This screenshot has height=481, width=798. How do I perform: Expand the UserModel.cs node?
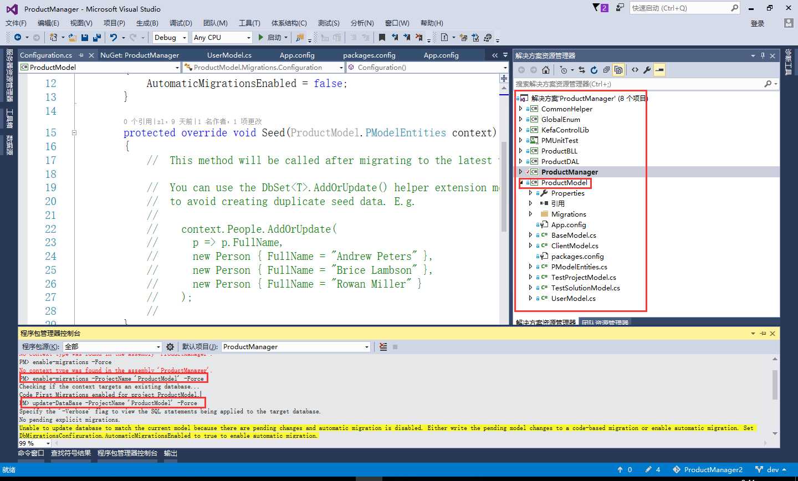pos(531,298)
